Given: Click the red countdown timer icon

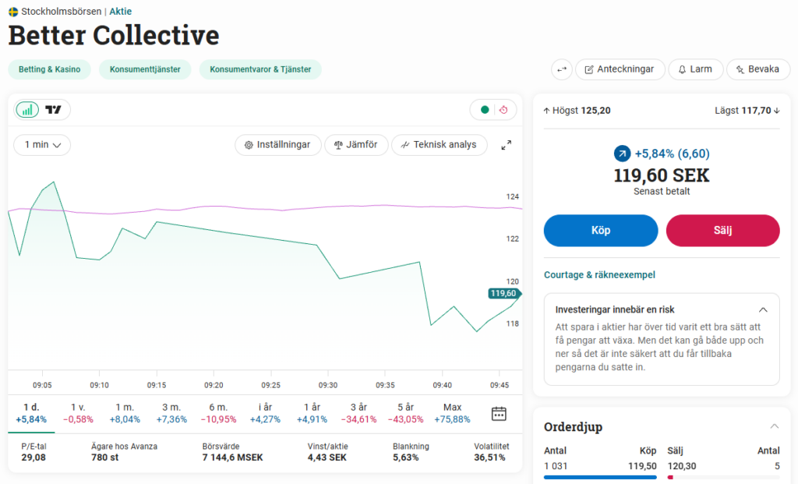Looking at the screenshot, I should click(x=503, y=110).
